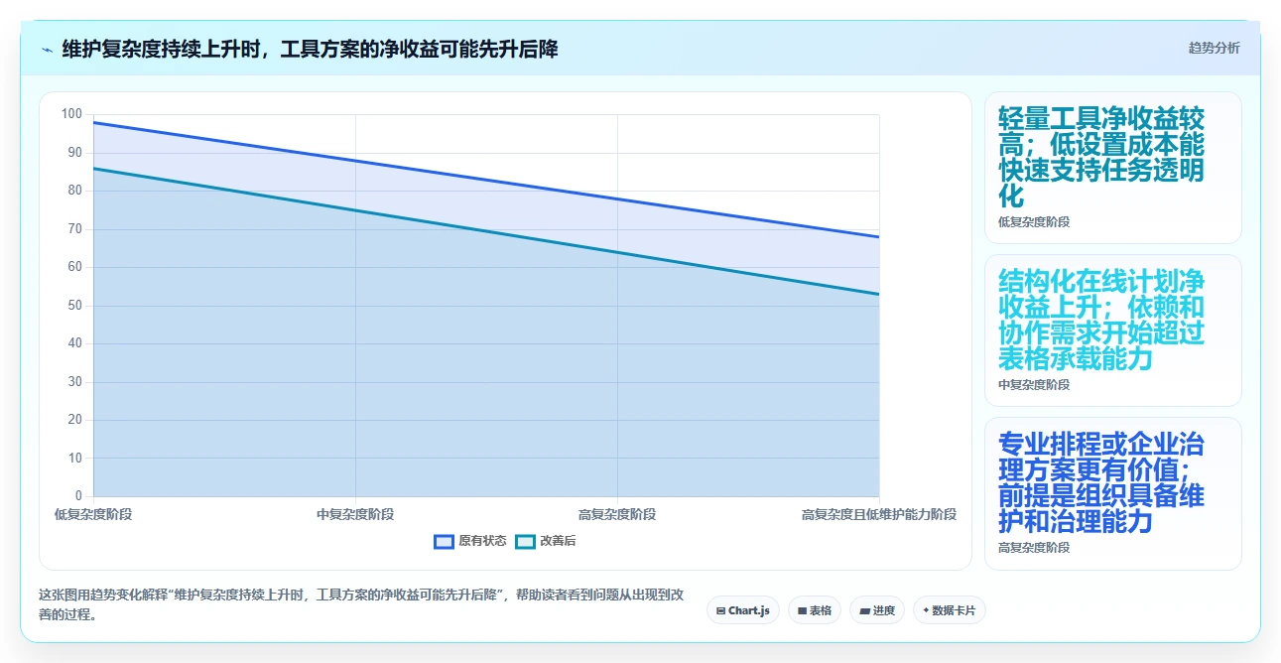This screenshot has height=663, width=1281.
Task: Open the 轻量工具净收益较高 card
Action: pos(1112,168)
